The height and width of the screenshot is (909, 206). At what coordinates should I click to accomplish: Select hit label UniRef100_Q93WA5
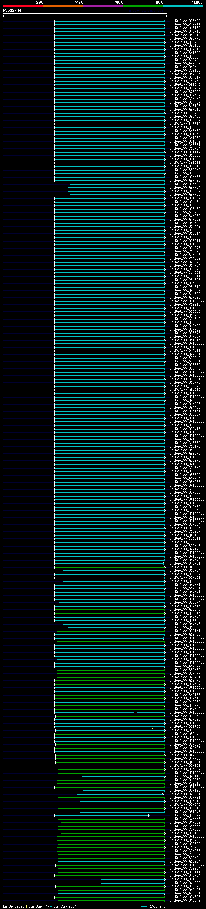(x=184, y=38)
